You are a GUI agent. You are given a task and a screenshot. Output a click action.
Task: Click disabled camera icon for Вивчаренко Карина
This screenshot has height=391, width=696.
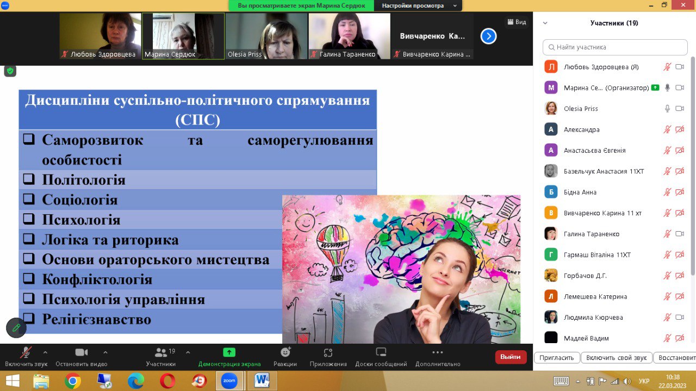[x=680, y=213]
